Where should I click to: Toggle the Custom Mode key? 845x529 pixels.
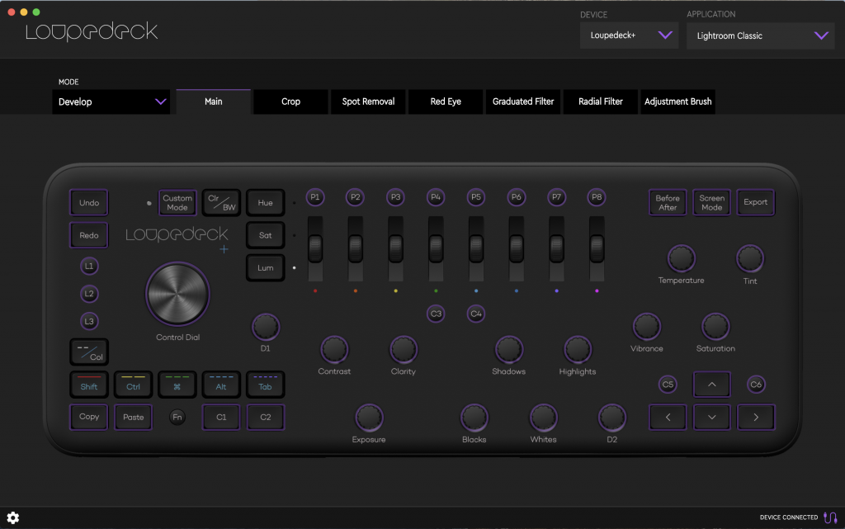point(177,202)
